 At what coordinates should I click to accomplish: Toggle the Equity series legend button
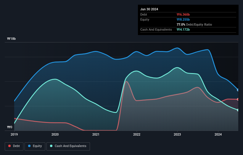(x=35, y=146)
